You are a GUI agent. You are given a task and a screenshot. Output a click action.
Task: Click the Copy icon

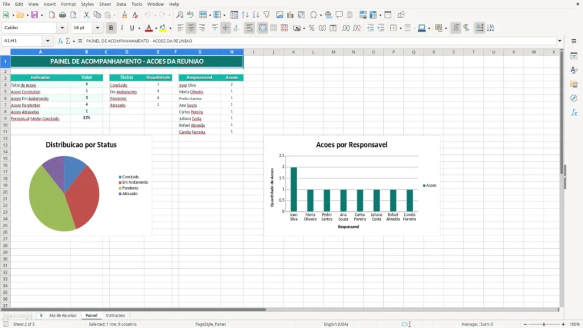97,15
